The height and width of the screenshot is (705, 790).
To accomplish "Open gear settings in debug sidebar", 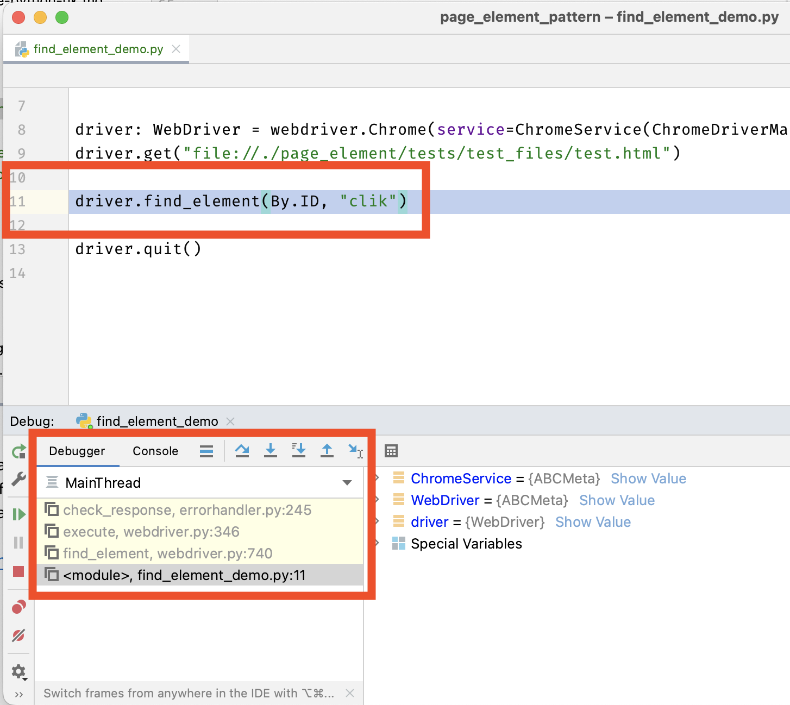I will [x=18, y=672].
